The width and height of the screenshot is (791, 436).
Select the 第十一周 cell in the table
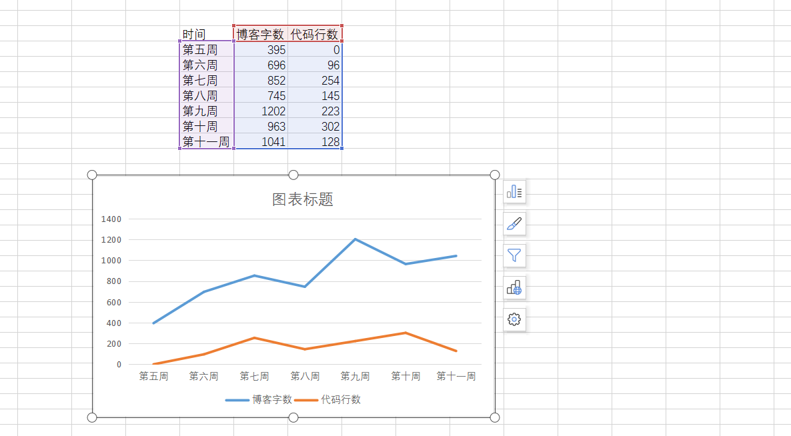[206, 141]
